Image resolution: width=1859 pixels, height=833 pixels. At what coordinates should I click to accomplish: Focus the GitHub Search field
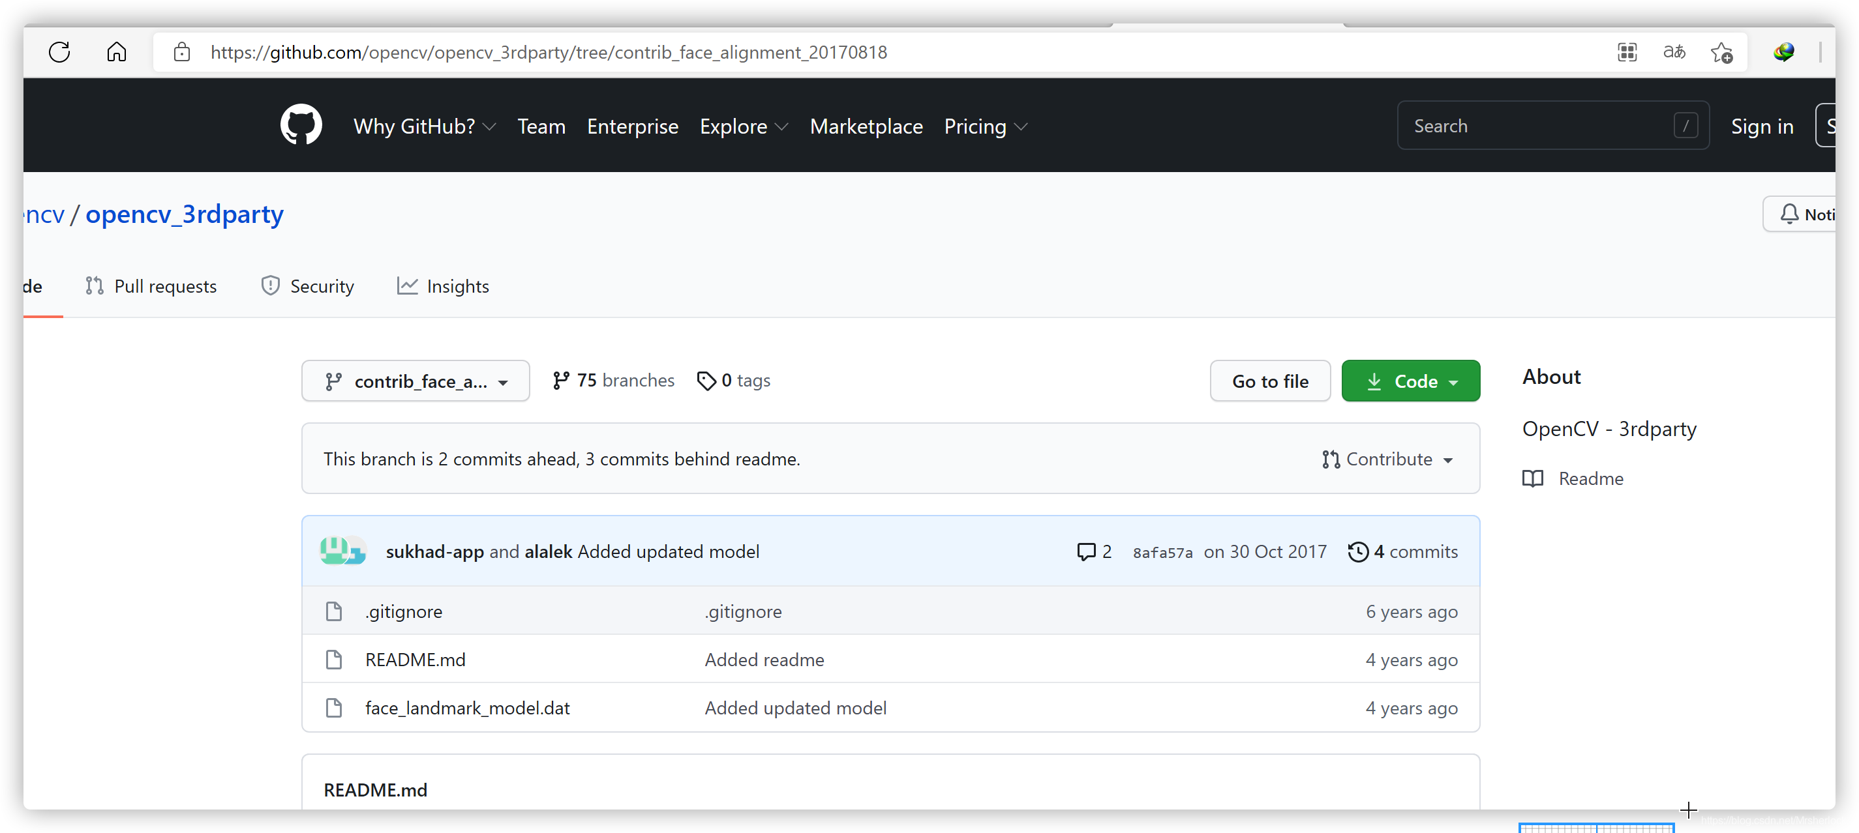pos(1541,126)
